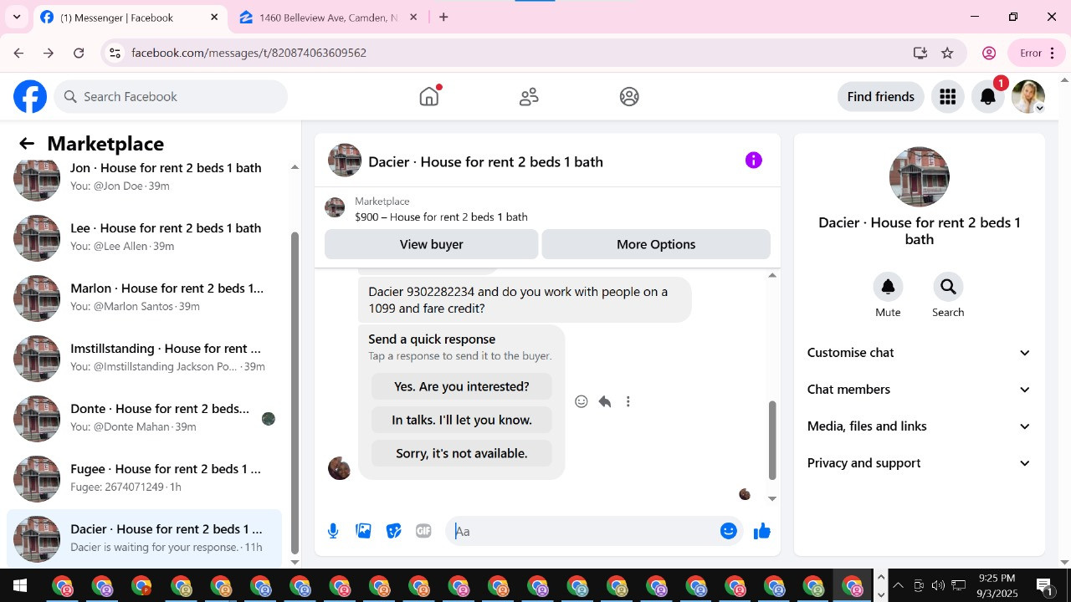The height and width of the screenshot is (602, 1071).
Task: Send a thumbs-up like
Action: pyautogui.click(x=761, y=531)
